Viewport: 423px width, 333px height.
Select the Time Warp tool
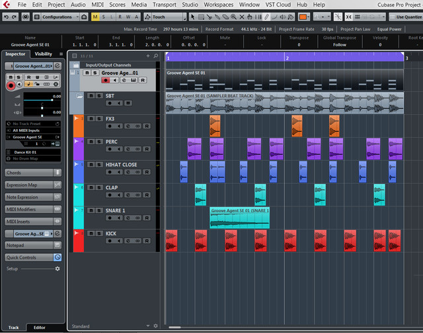click(258, 17)
